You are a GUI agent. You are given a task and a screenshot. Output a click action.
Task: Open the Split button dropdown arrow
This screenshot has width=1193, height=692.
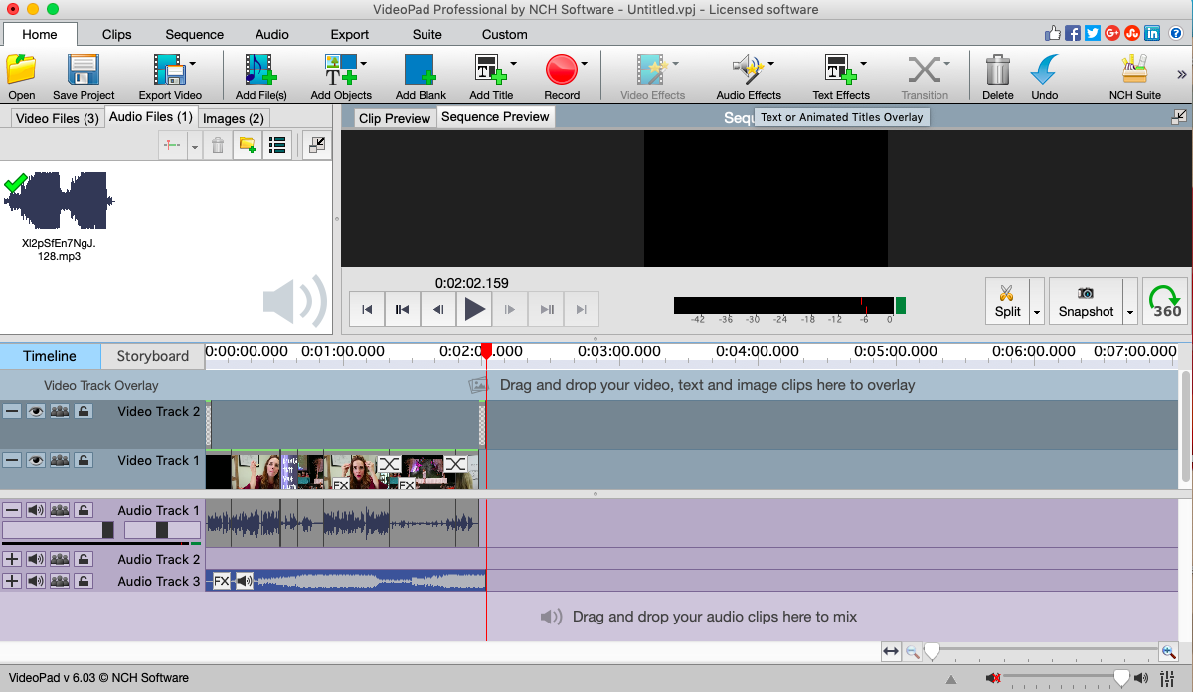tap(1037, 312)
